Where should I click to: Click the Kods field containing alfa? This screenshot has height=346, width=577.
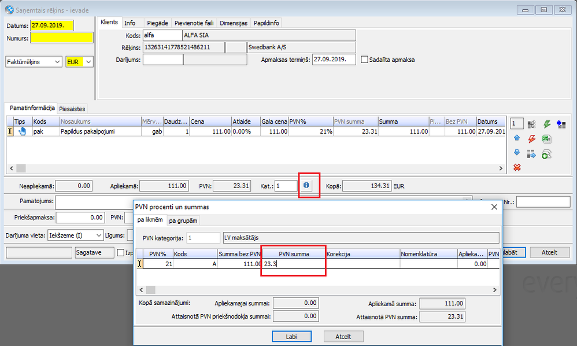(162, 35)
